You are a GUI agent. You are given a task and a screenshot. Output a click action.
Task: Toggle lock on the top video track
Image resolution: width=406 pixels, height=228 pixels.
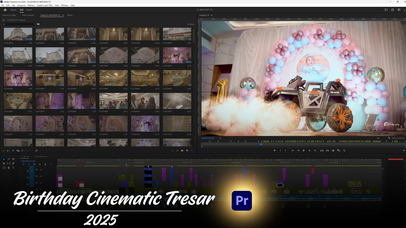[x=28, y=171]
